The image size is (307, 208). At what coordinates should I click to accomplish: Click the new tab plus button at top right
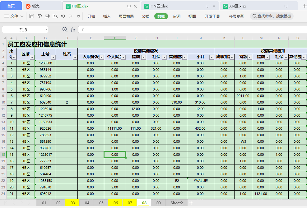pyautogui.click(x=305, y=6)
